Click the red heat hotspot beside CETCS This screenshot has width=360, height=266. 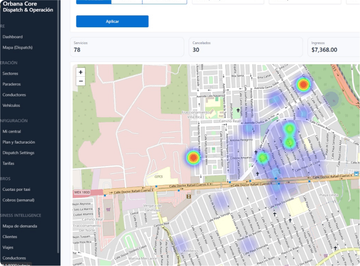coord(193,158)
